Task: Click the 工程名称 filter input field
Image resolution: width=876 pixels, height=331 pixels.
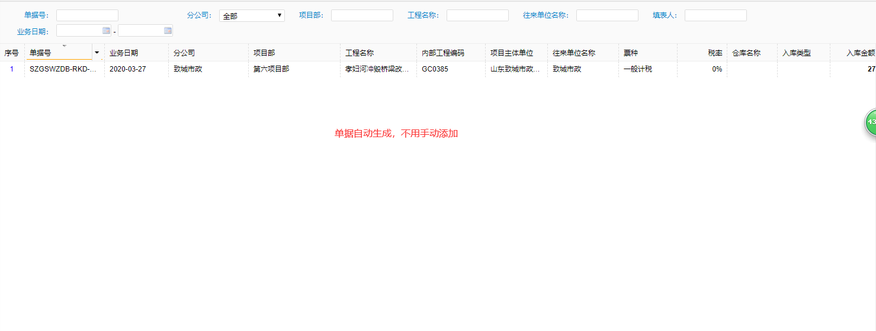Action: point(477,15)
